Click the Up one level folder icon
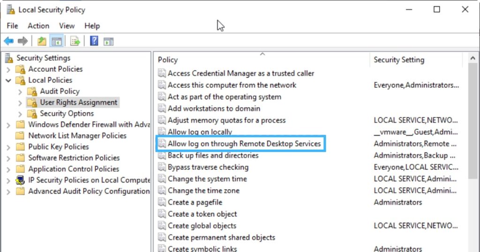480x252 pixels. tap(42, 41)
